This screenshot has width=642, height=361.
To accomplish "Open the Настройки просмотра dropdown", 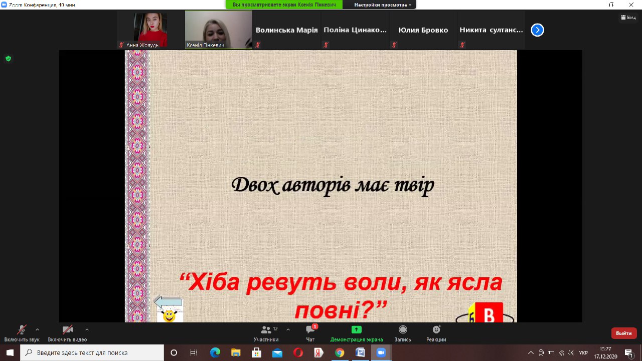I will [x=383, y=5].
